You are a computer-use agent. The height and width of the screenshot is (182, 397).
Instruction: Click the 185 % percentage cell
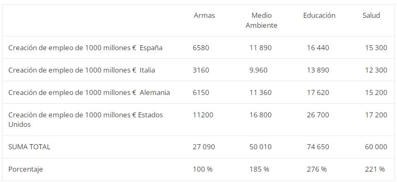[x=259, y=169]
